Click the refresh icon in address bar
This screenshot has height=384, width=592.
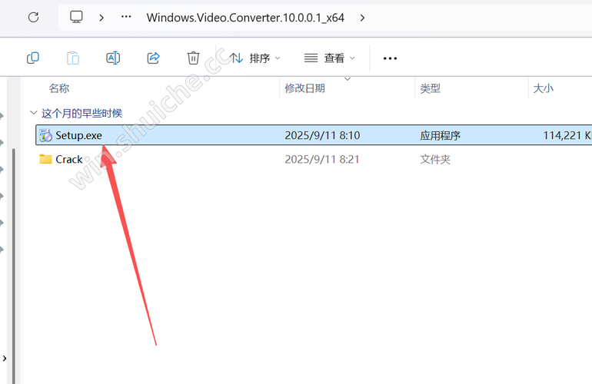(x=34, y=18)
